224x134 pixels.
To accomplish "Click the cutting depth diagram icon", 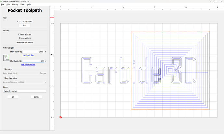I will tap(6, 58).
